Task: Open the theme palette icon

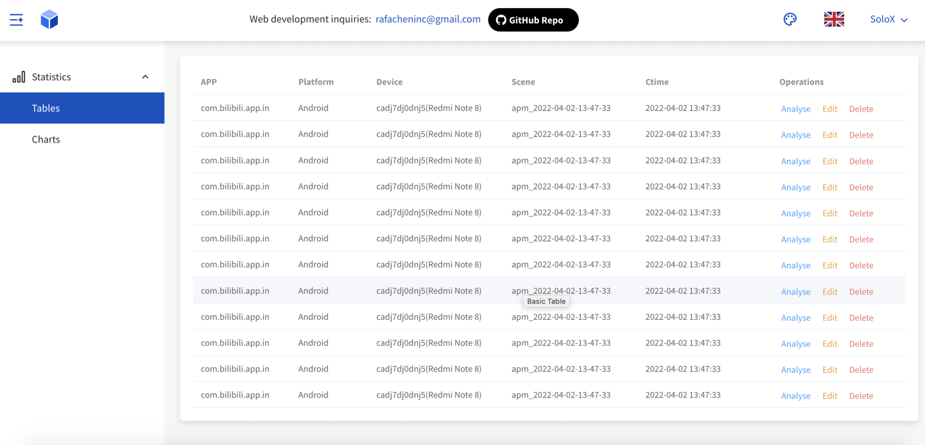Action: coord(790,19)
